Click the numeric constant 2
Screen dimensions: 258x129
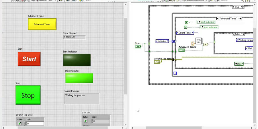coord(193,43)
